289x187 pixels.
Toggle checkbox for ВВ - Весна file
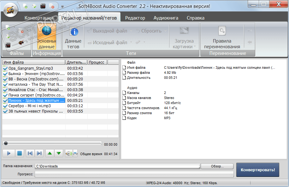point(5,79)
